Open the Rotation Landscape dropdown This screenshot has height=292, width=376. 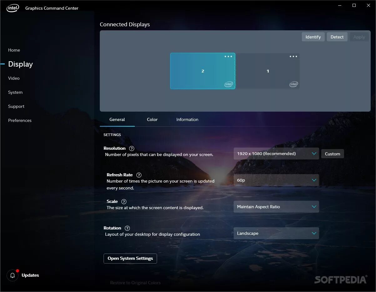276,233
